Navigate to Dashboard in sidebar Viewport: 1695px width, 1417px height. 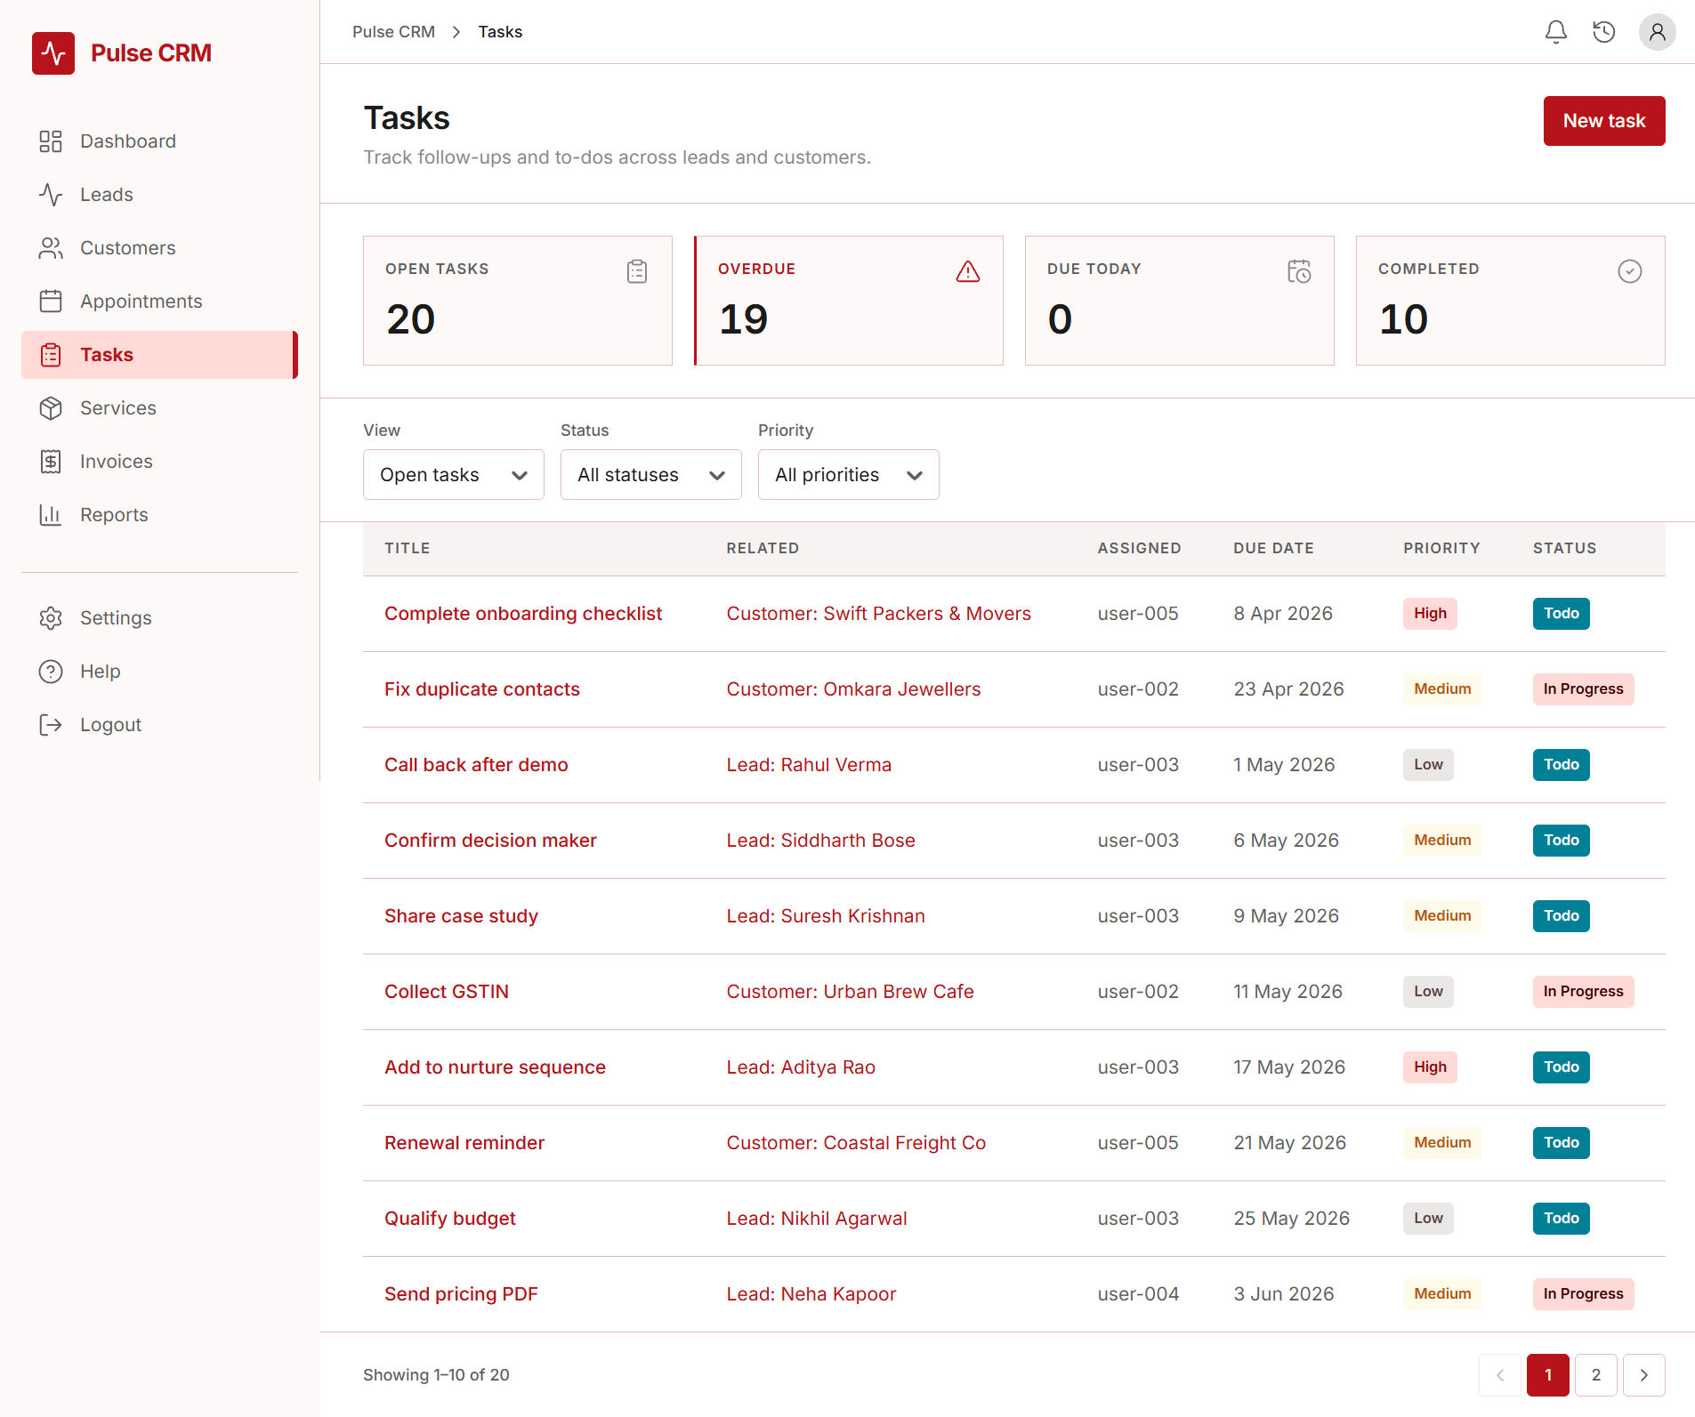159,141
